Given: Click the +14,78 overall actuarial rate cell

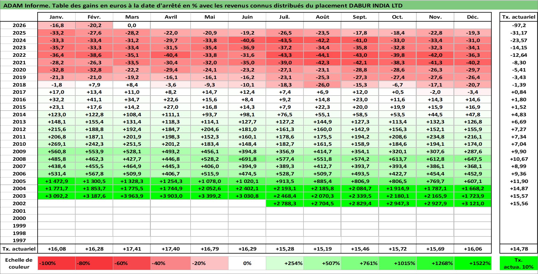Looking at the screenshot, I should 518,249.
